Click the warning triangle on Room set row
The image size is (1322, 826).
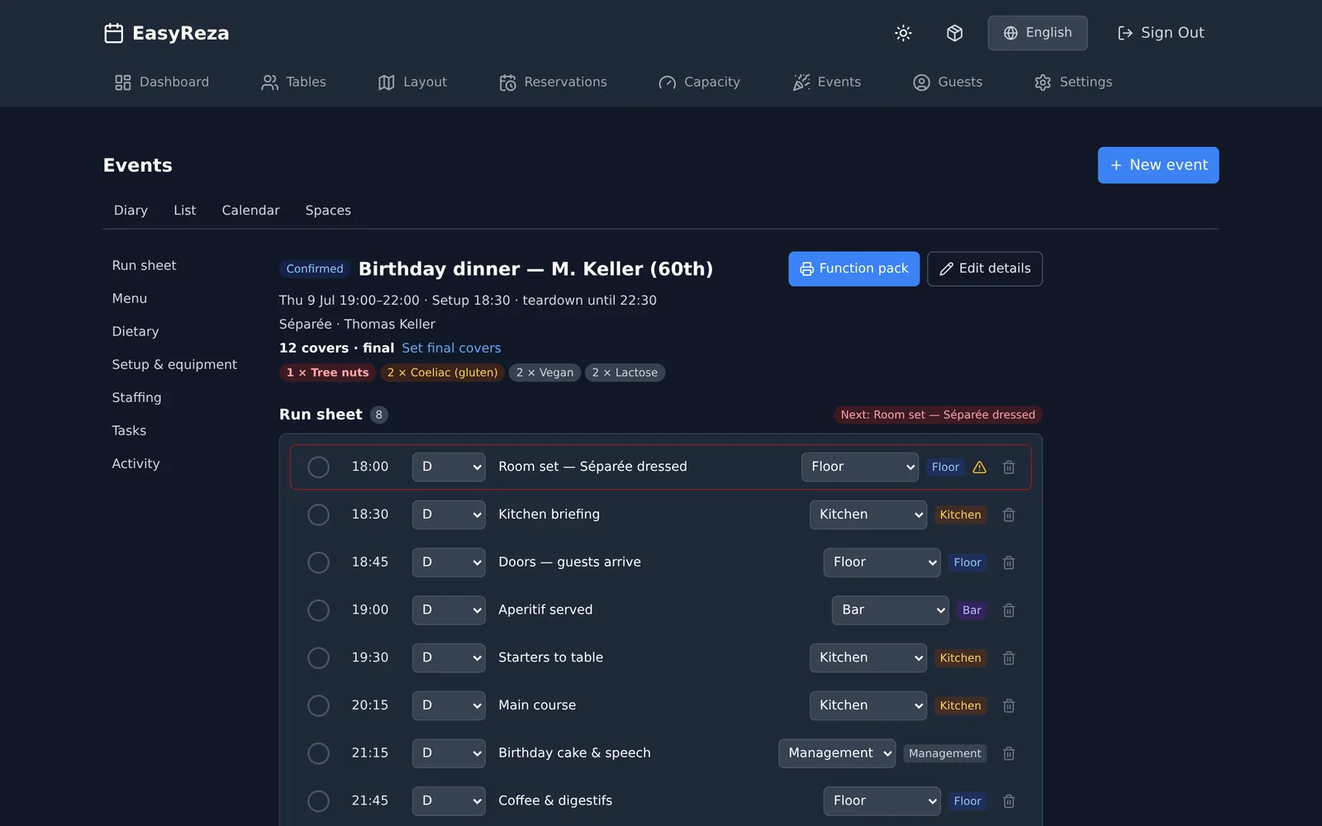tap(980, 468)
